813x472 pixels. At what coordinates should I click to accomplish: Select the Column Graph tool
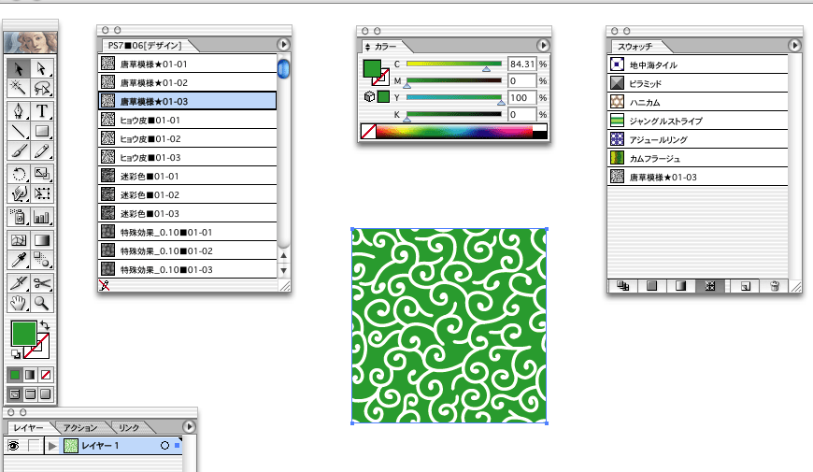41,217
